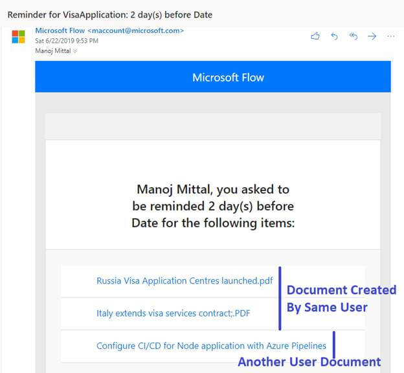The image size is (404, 373).
Task: Click the Reply all icon
Action: tap(353, 36)
